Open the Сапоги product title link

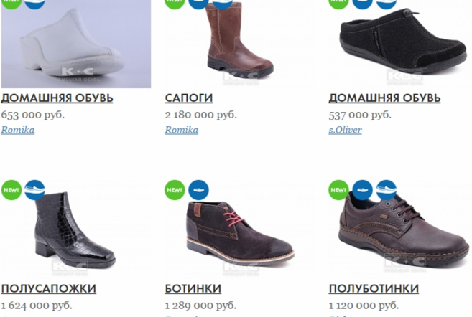pos(189,98)
